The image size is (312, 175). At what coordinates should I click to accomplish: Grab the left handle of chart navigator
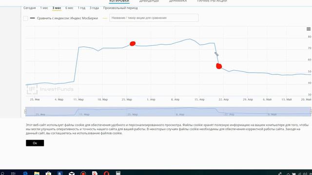tap(25, 111)
